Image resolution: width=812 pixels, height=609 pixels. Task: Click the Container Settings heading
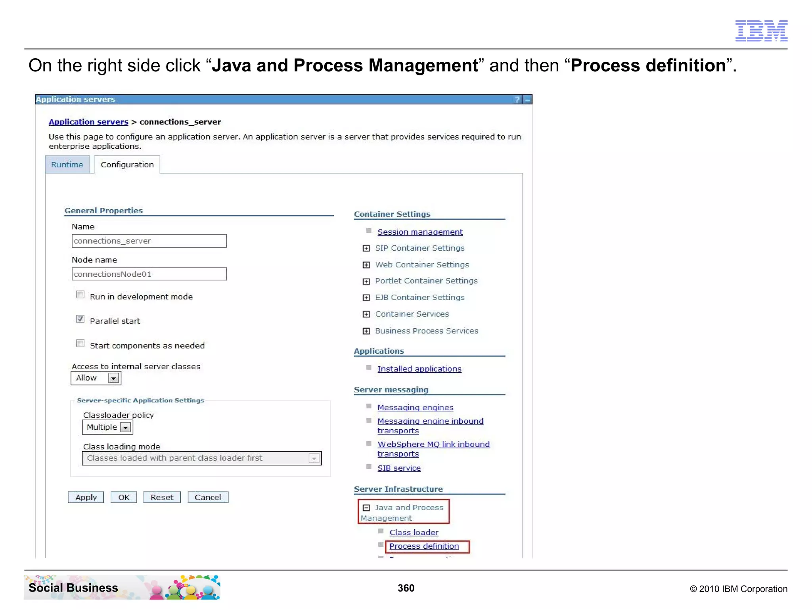click(x=392, y=214)
